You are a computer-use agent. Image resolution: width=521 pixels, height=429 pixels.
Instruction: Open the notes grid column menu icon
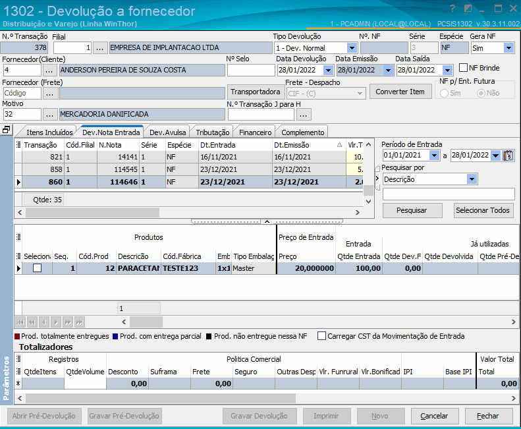[18, 145]
